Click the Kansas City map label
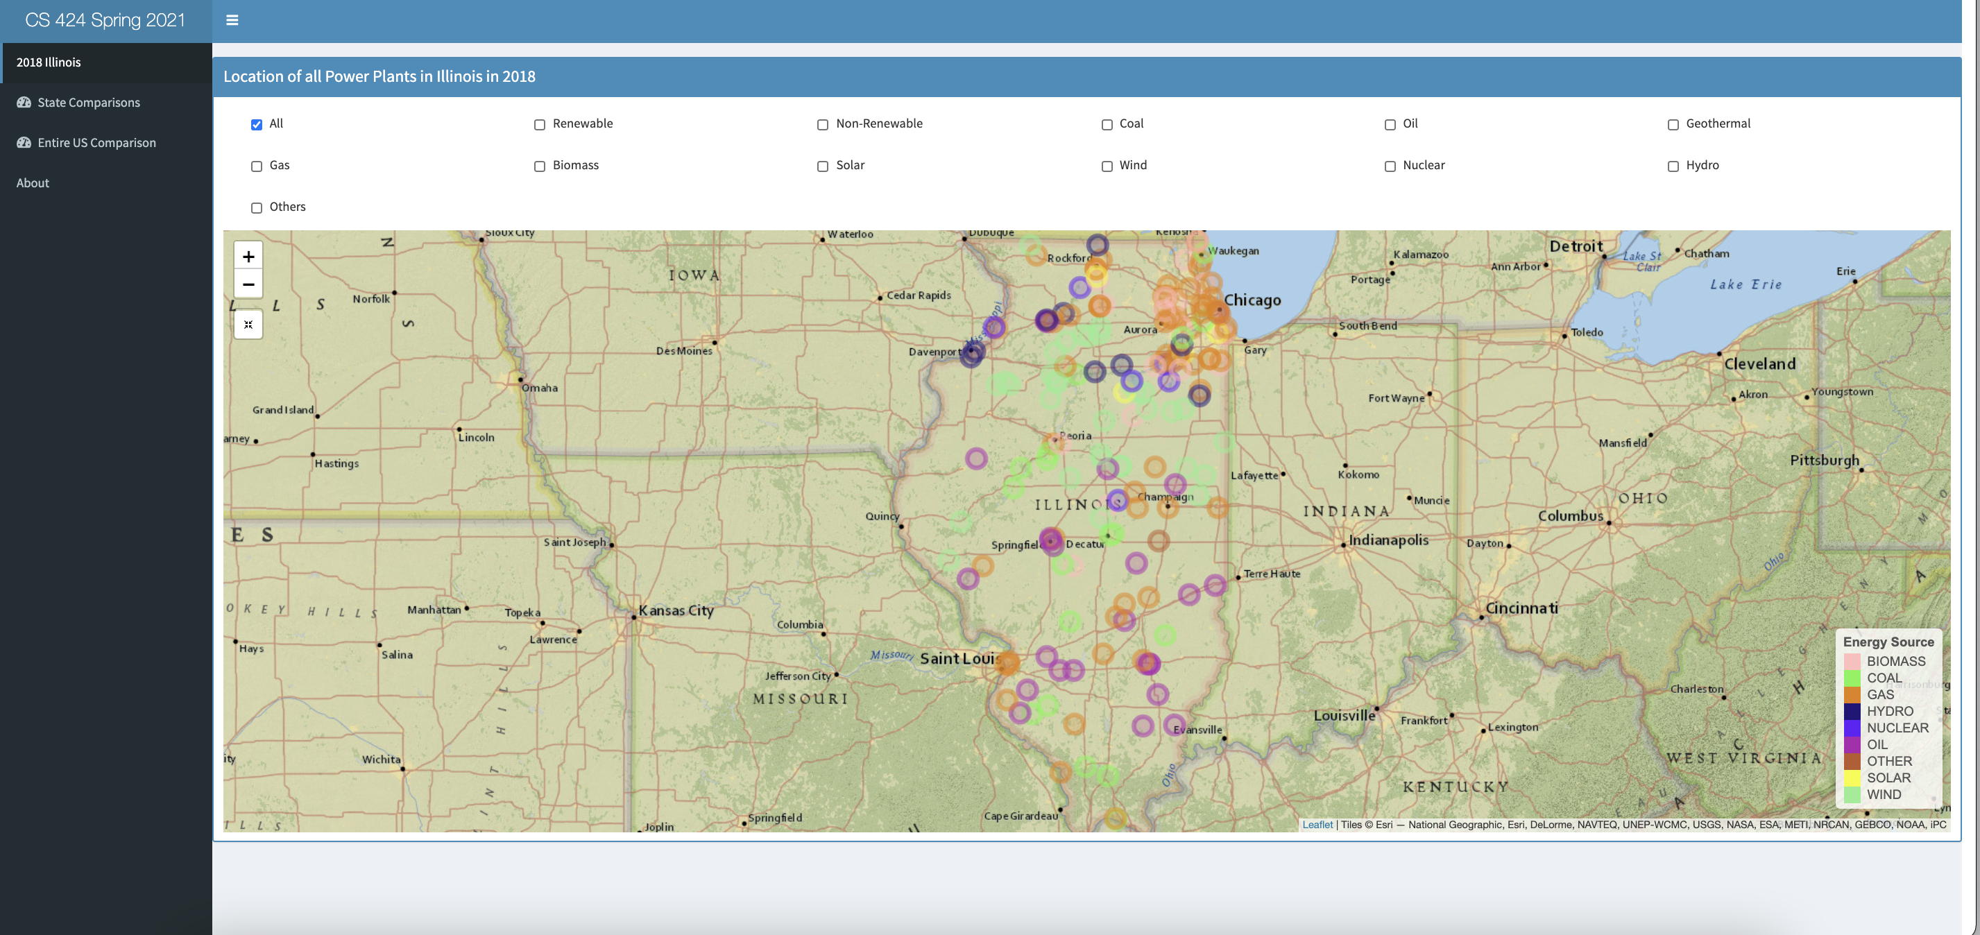Viewport: 1980px width, 935px height. 676,611
